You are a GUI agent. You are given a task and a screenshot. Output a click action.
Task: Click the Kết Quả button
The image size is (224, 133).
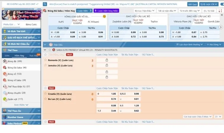coord(192,4)
